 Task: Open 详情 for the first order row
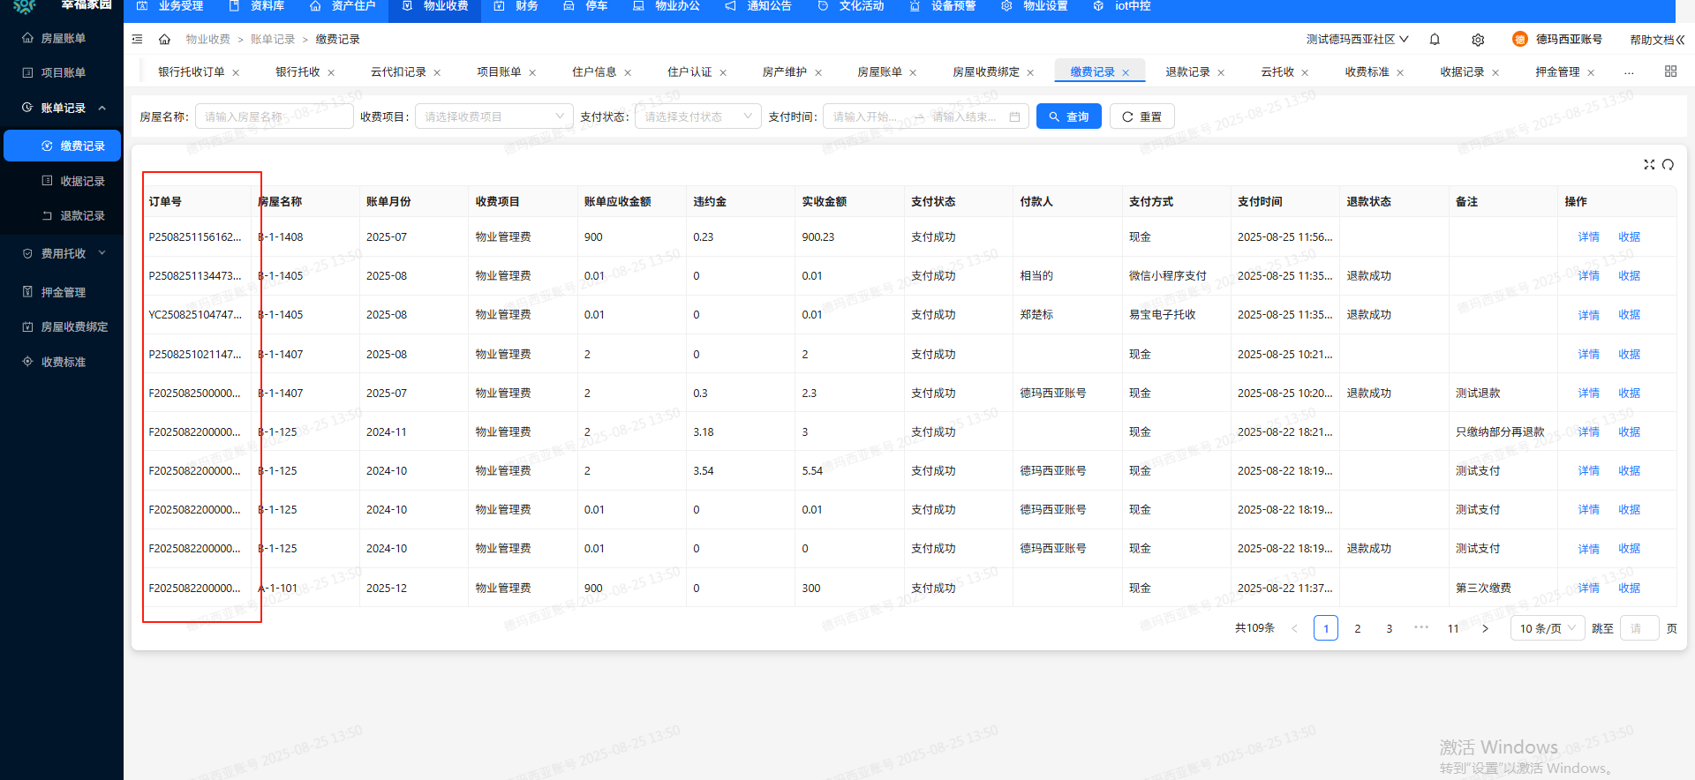coord(1588,237)
